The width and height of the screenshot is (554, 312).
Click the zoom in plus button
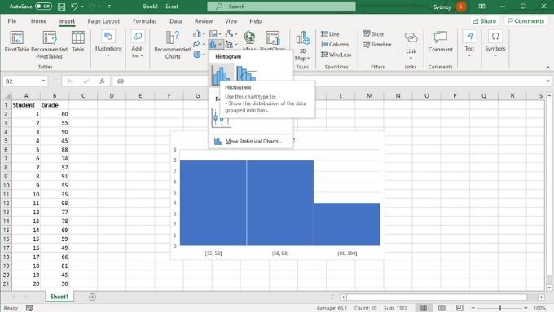point(525,308)
